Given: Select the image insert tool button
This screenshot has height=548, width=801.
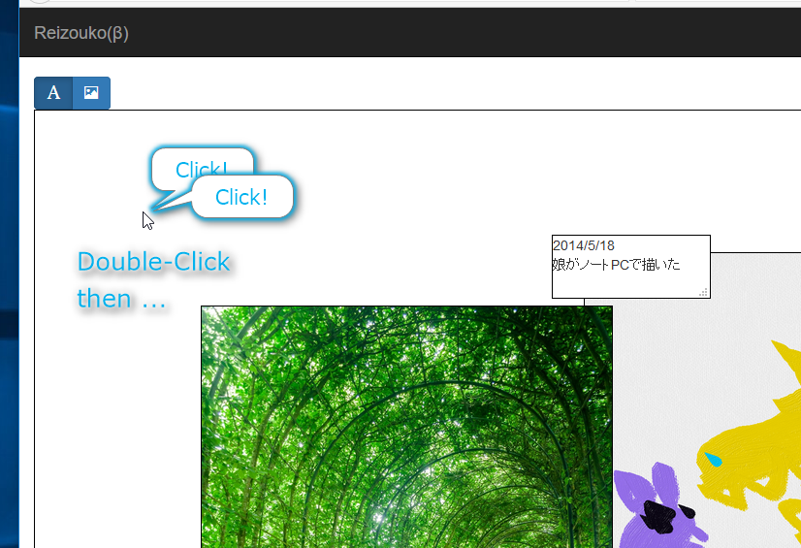Looking at the screenshot, I should point(91,93).
